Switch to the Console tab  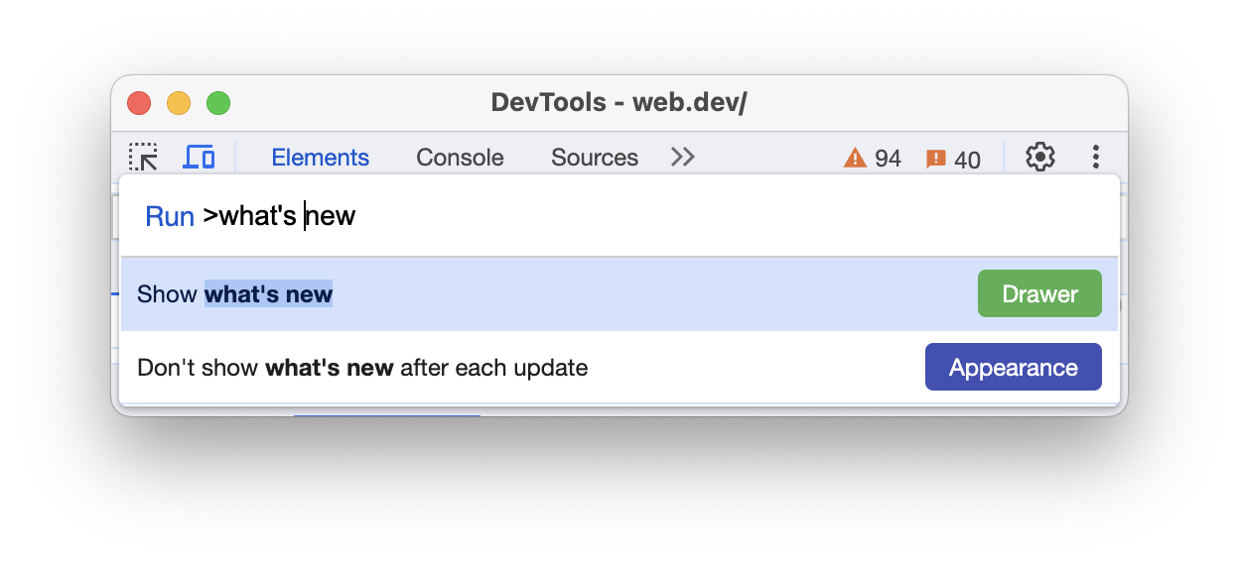tap(460, 158)
